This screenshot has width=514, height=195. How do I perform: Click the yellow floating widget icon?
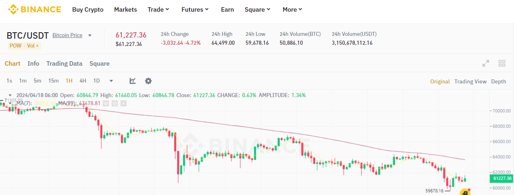(x=465, y=192)
